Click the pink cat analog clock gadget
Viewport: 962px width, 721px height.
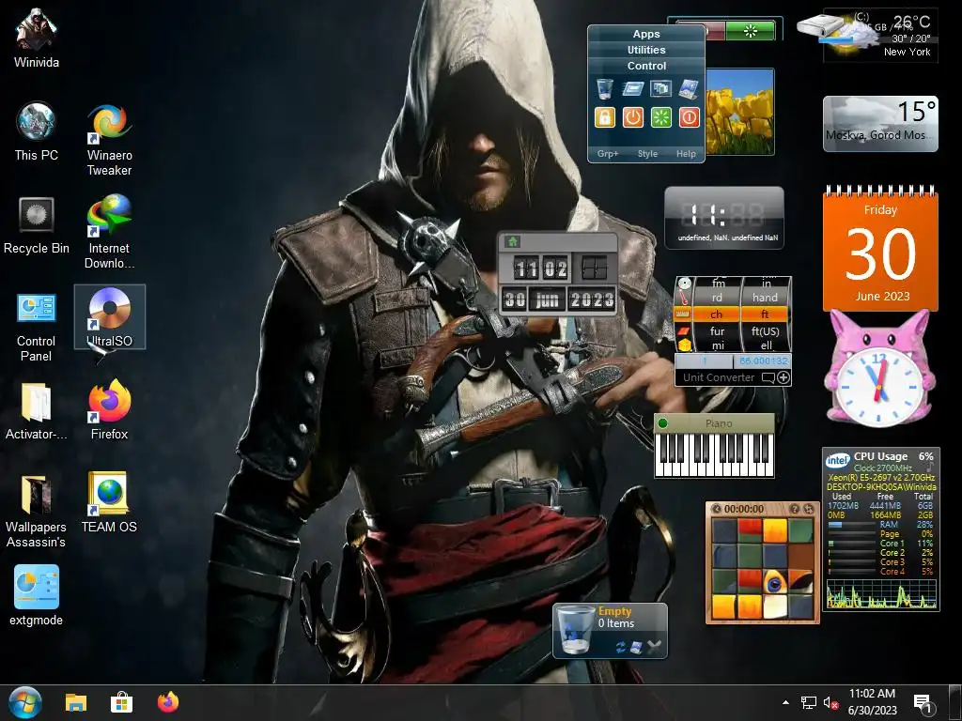[x=879, y=369]
